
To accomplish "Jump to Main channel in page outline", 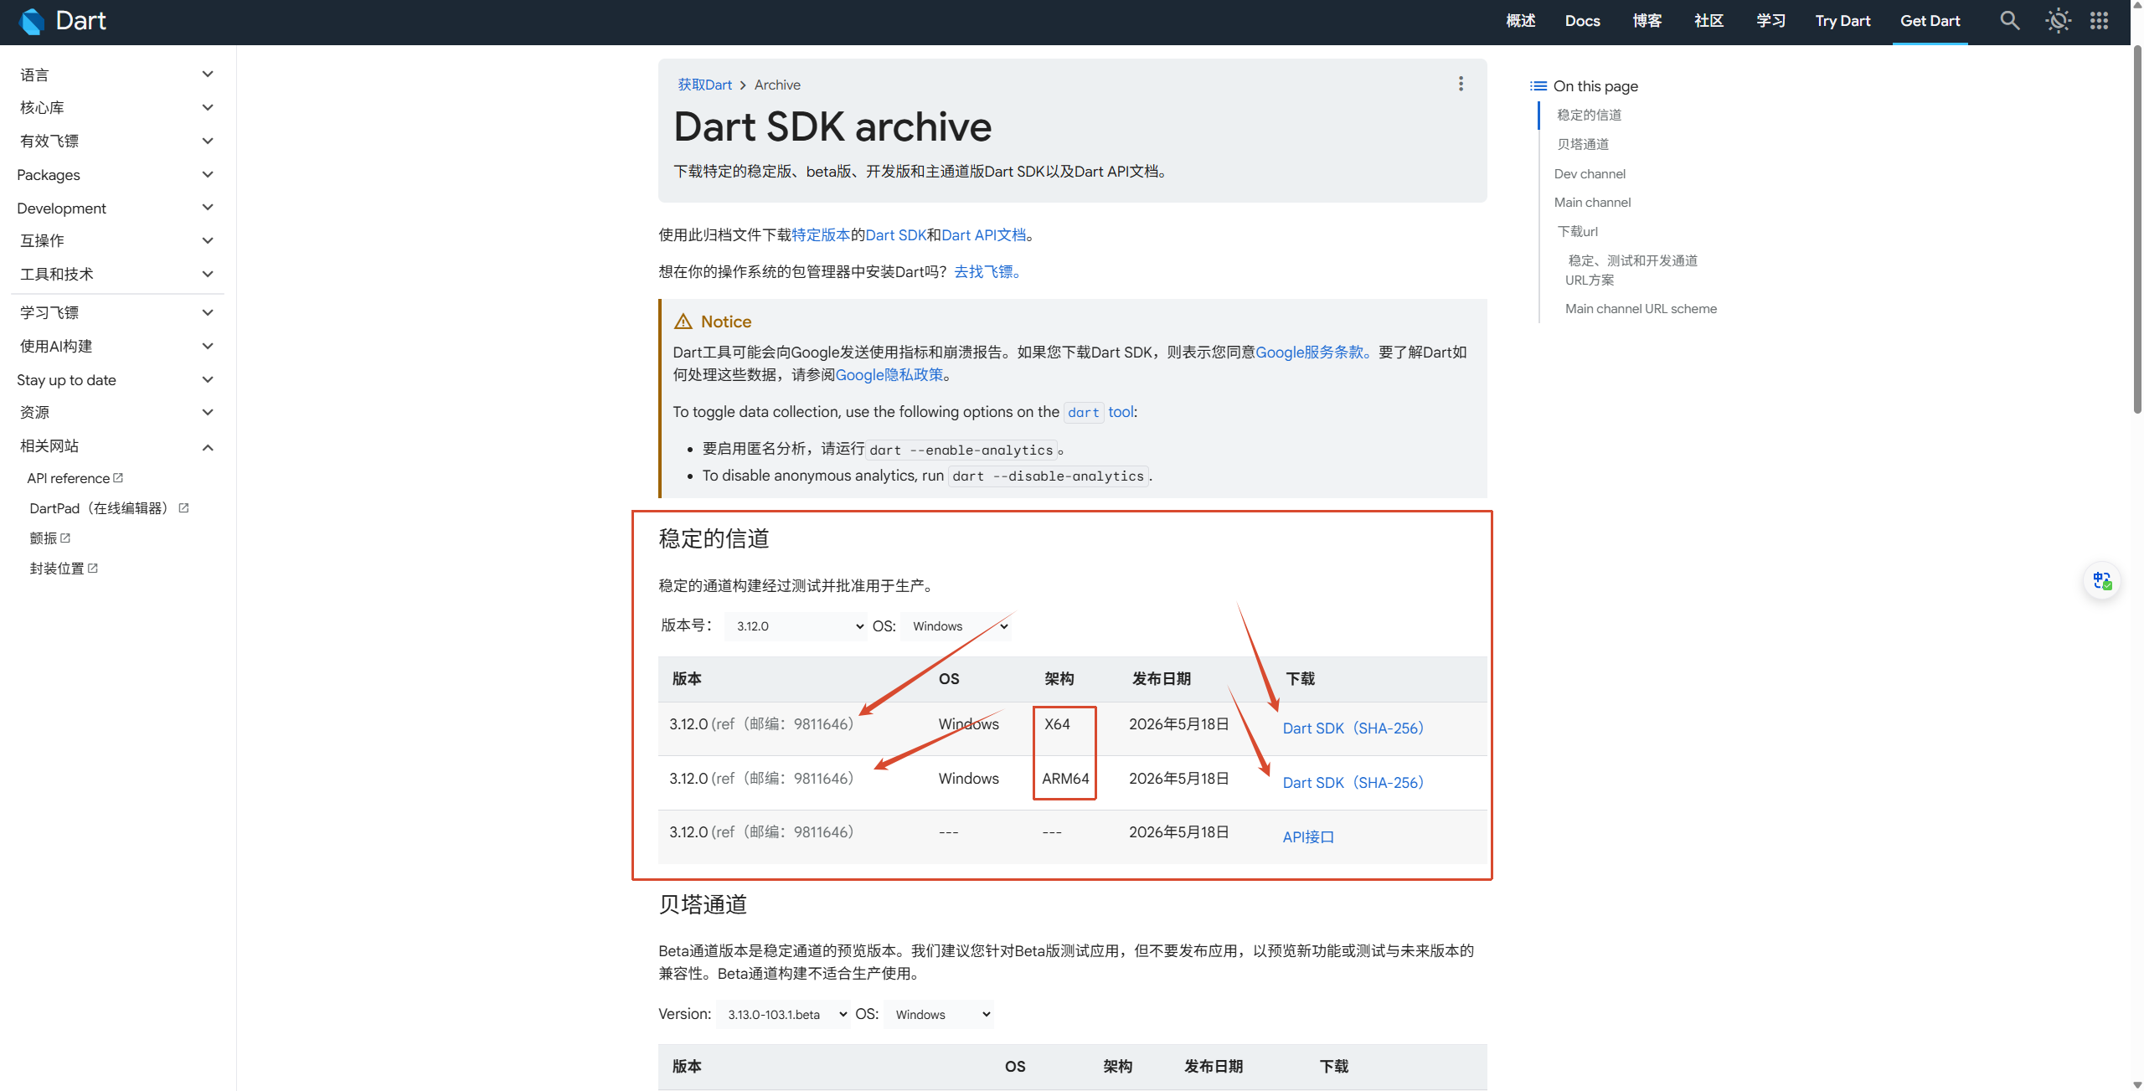I will tap(1592, 202).
